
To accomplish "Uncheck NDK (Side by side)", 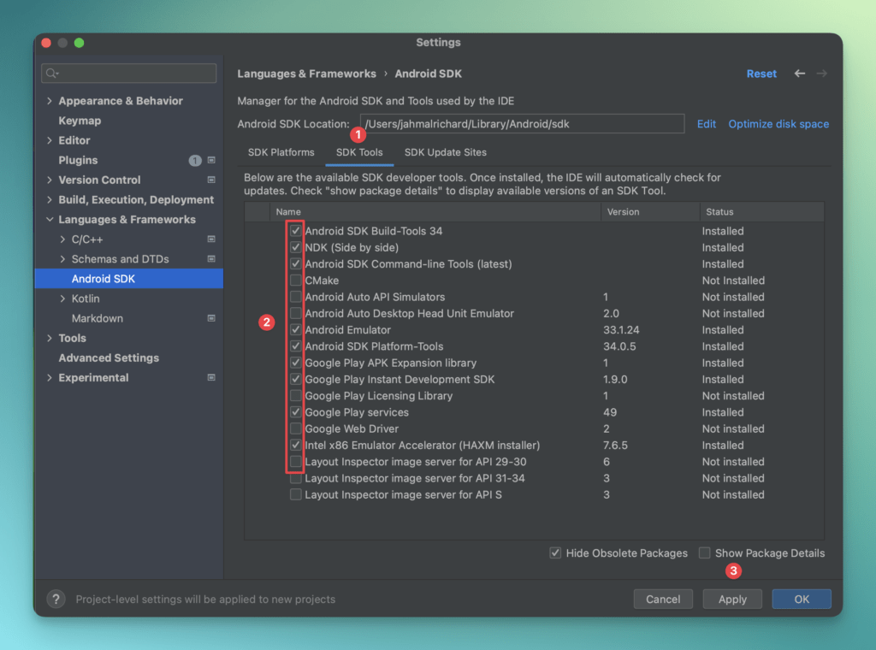I will pos(295,247).
